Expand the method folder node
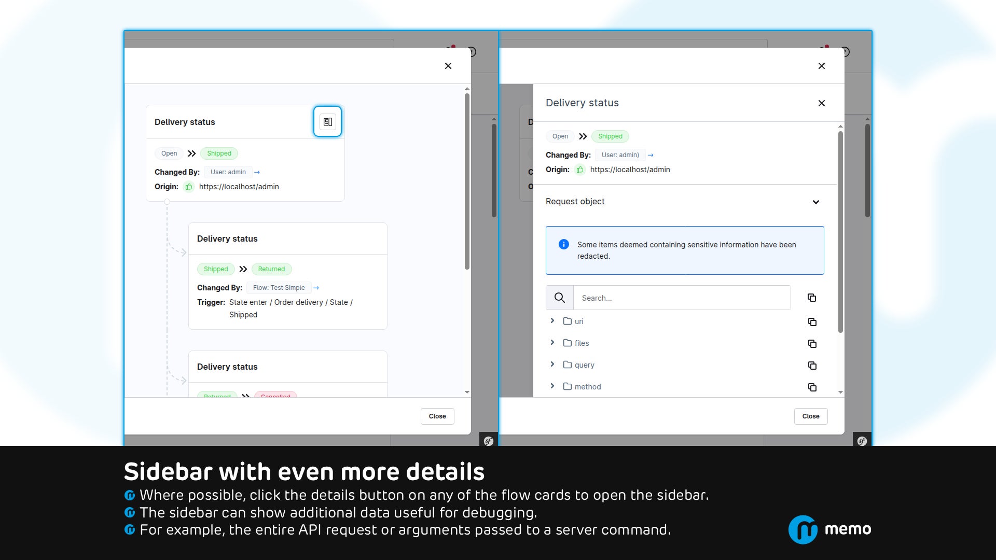 pos(552,386)
